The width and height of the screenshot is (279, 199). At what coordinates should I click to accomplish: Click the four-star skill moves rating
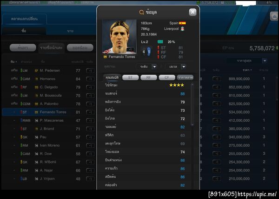click(x=177, y=85)
